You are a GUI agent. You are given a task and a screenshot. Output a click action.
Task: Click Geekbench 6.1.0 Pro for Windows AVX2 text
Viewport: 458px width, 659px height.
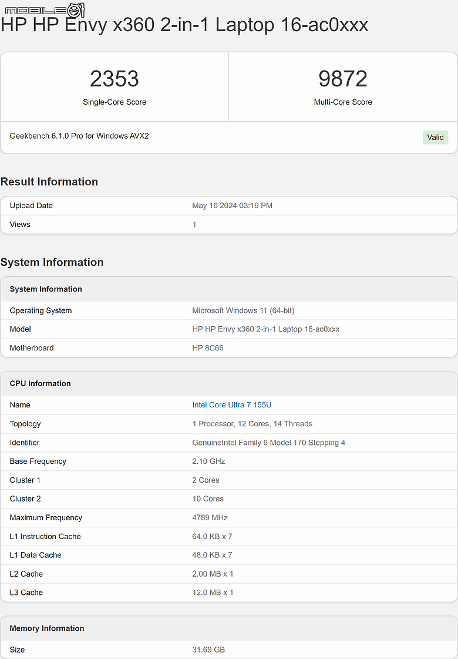pyautogui.click(x=79, y=136)
